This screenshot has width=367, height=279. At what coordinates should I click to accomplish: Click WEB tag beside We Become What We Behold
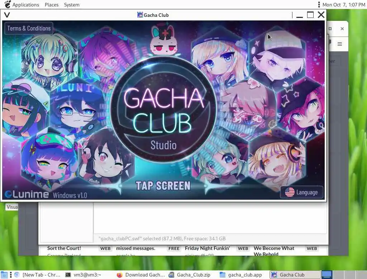click(312, 248)
